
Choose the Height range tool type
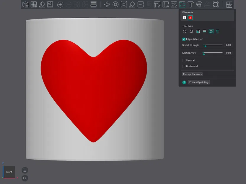tap(205, 31)
